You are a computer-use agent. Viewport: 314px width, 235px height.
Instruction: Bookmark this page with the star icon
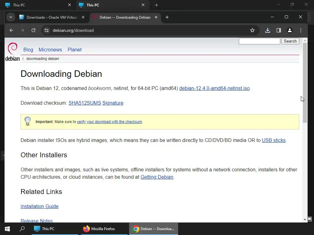tap(252, 30)
